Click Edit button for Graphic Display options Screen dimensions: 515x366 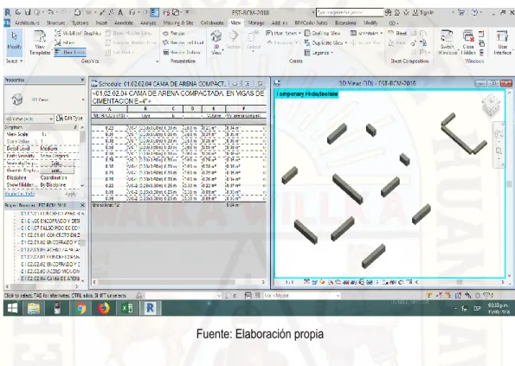pos(57,170)
